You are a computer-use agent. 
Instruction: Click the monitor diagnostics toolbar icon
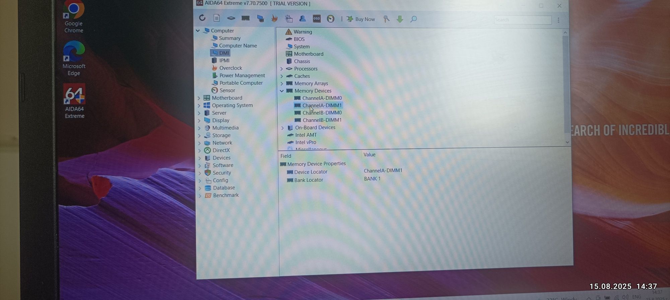(x=260, y=18)
